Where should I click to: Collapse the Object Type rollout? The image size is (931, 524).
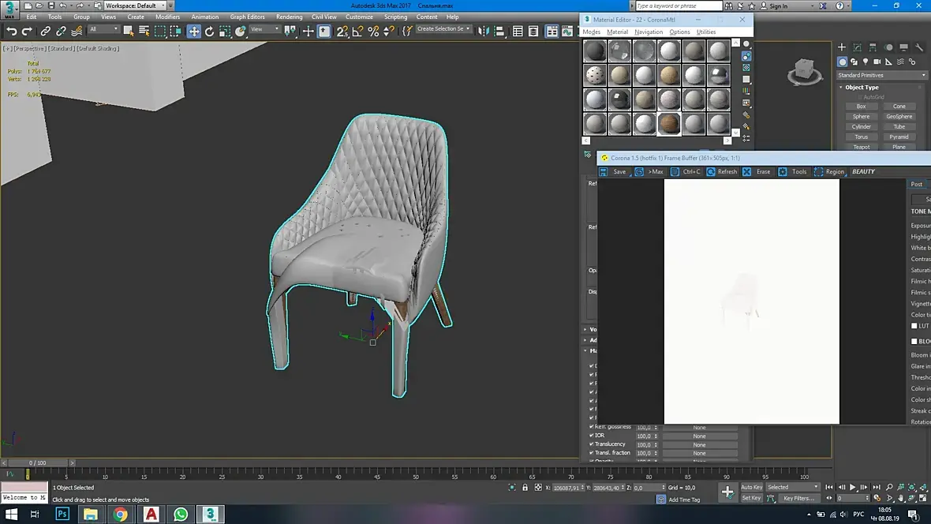click(862, 88)
